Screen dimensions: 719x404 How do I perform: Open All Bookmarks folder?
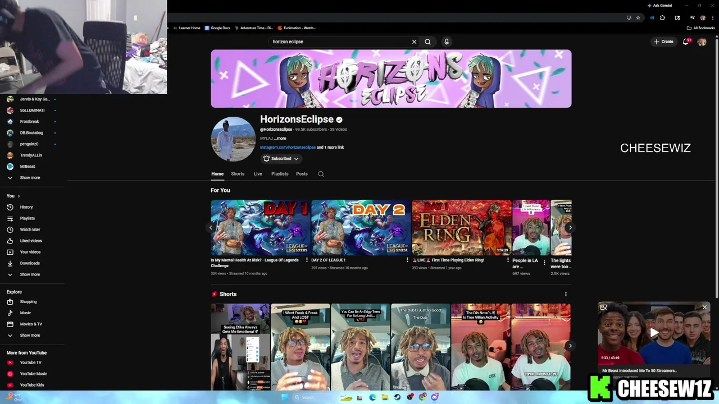pyautogui.click(x=701, y=28)
